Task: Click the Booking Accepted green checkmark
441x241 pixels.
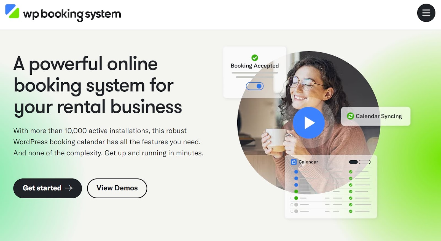Action: point(255,58)
